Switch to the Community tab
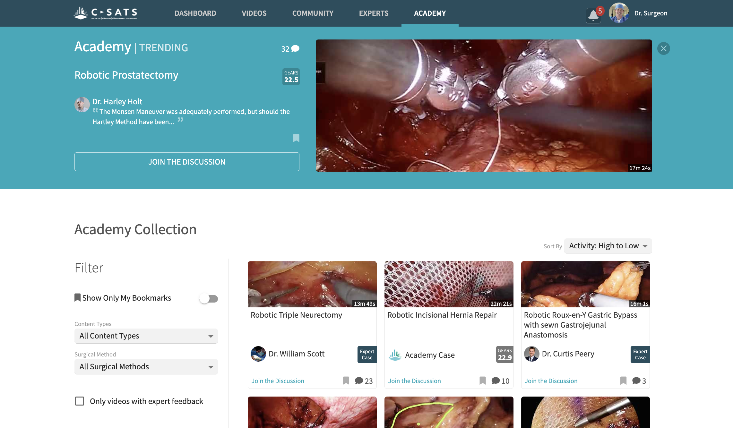Viewport: 733px width, 428px height. point(313,13)
